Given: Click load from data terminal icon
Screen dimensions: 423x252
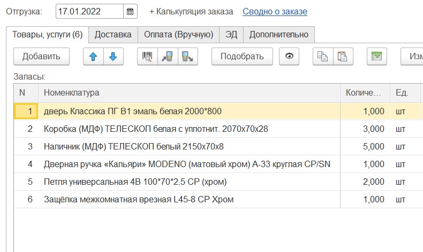Looking at the screenshot, I should pyautogui.click(x=168, y=57).
